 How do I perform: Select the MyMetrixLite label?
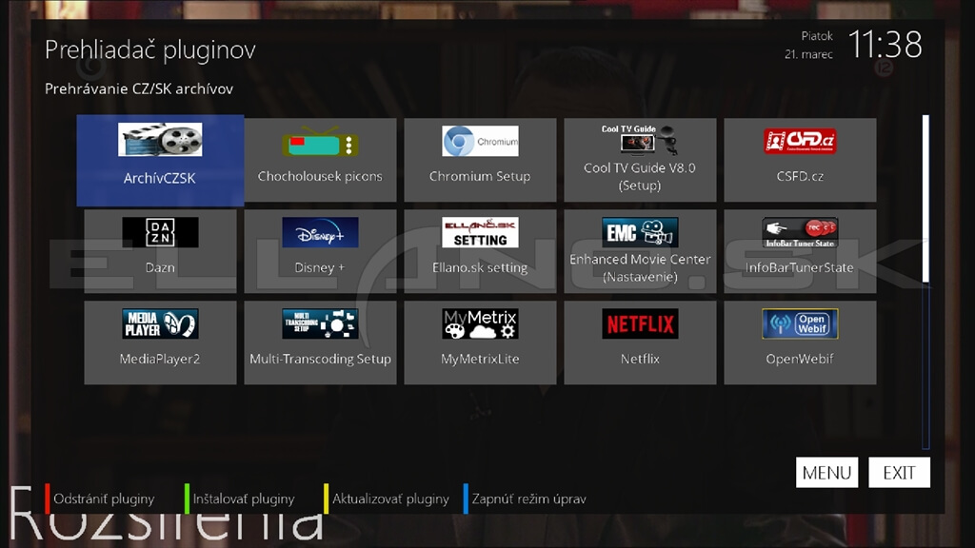pyautogui.click(x=480, y=359)
